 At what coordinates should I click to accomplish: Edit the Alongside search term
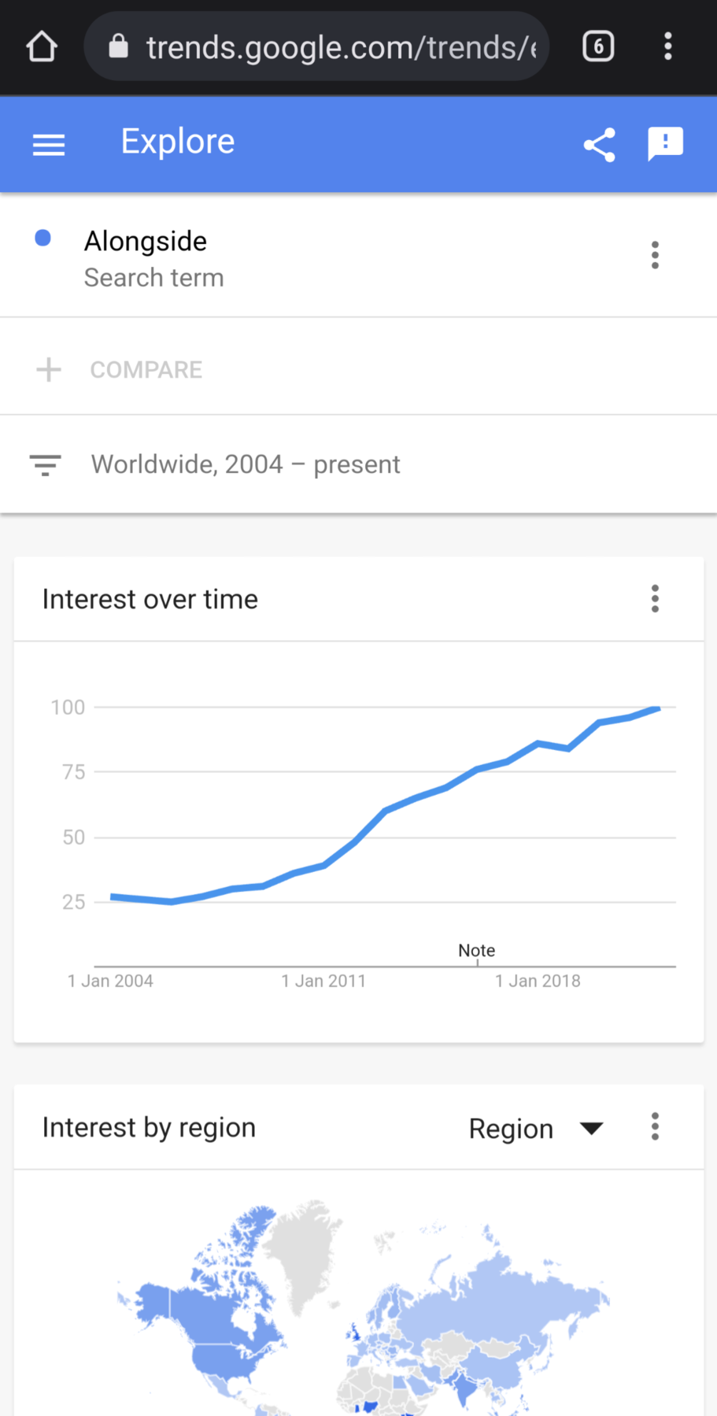[x=146, y=242]
